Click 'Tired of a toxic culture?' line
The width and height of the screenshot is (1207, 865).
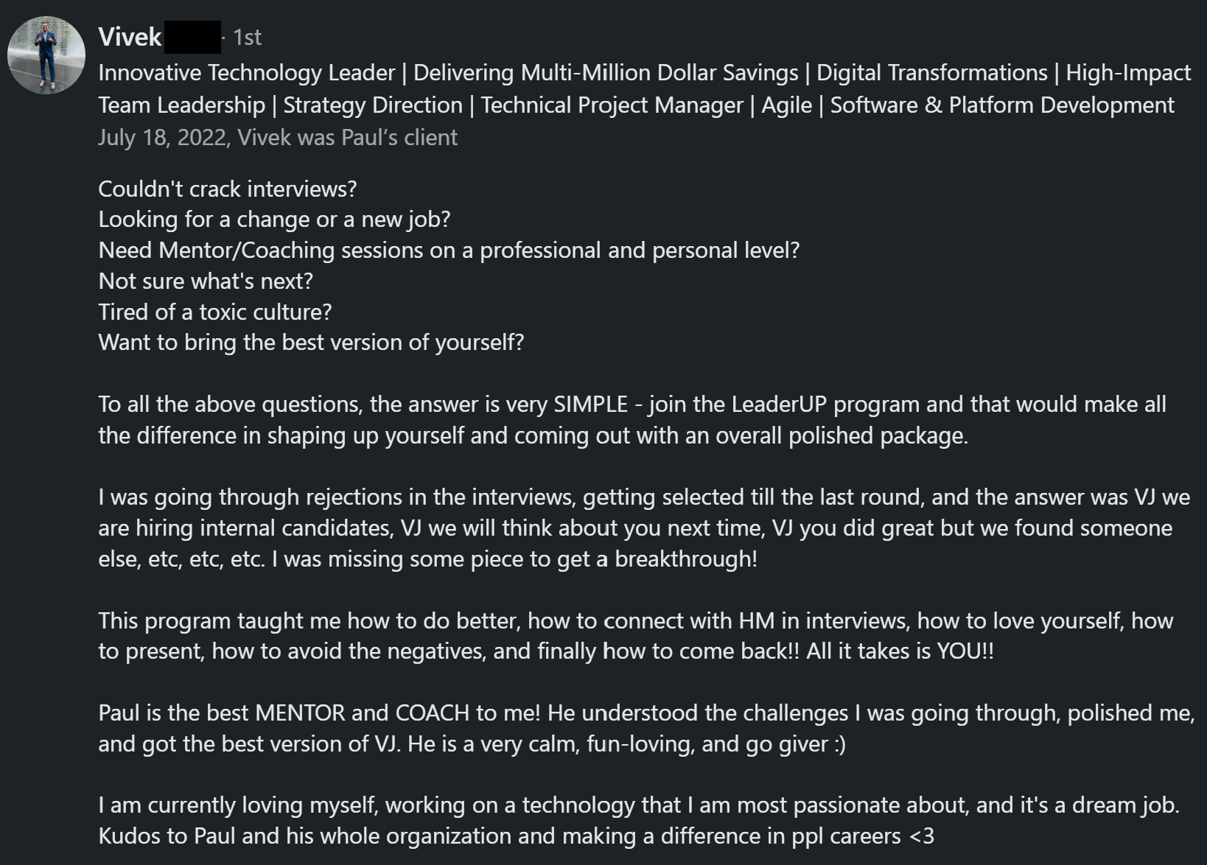pyautogui.click(x=215, y=312)
